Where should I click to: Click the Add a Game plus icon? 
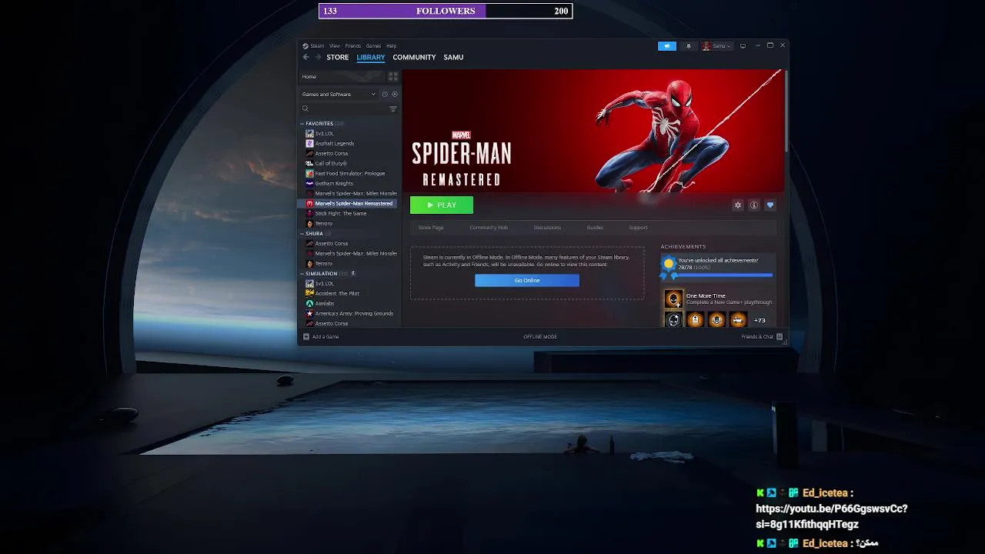click(306, 336)
